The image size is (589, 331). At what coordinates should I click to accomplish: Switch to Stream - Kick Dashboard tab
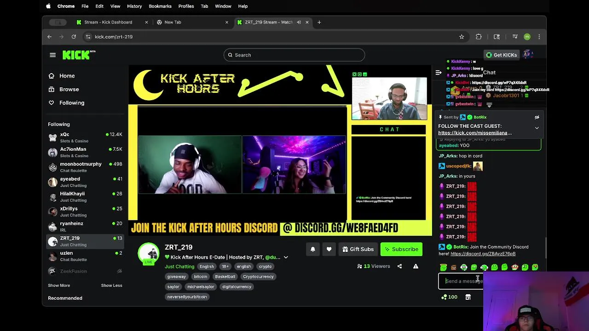[x=112, y=22]
